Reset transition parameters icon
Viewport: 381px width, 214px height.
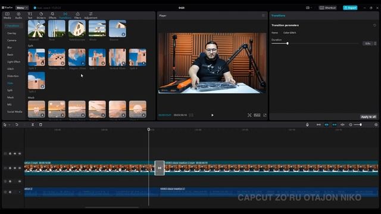click(374, 25)
